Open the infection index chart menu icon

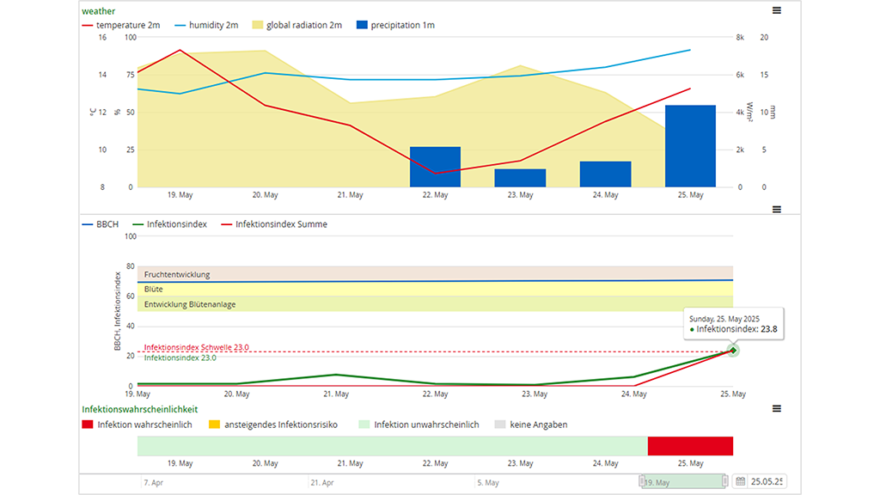[777, 209]
